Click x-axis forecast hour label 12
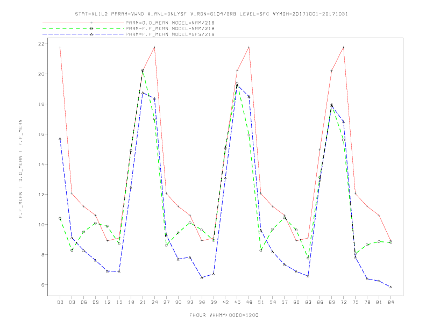 (108, 302)
